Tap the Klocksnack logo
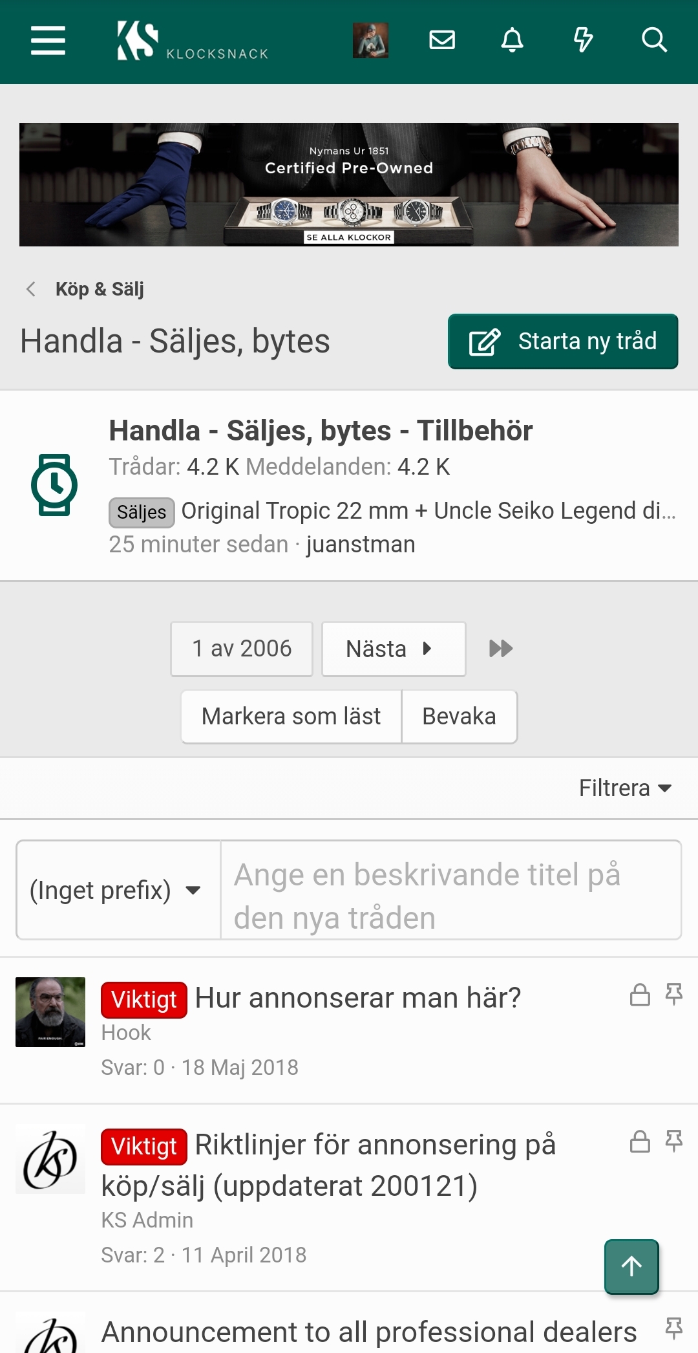The image size is (698, 1353). click(x=193, y=42)
